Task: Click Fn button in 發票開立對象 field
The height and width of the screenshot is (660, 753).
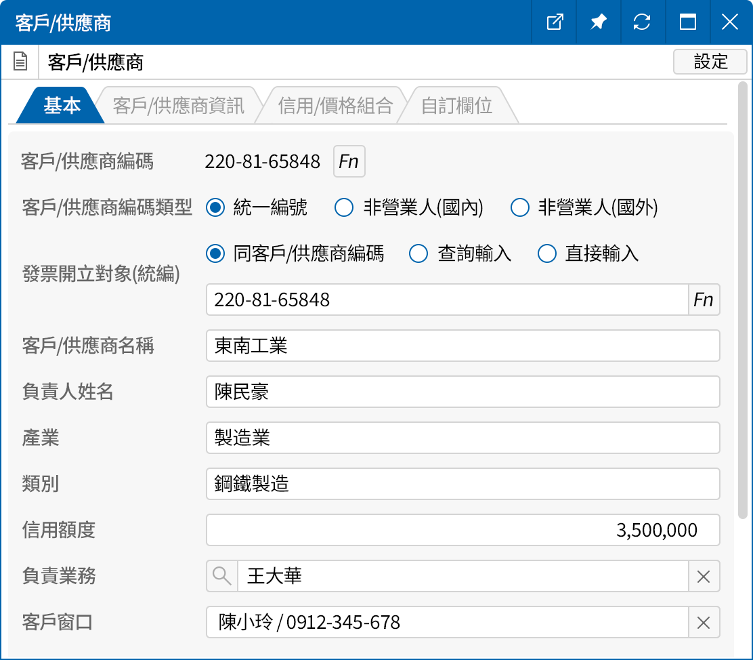Action: click(704, 300)
